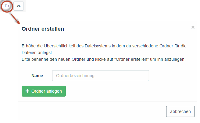The image size is (200, 123).
Task: Click the circled folder icon
Action: tap(7, 6)
